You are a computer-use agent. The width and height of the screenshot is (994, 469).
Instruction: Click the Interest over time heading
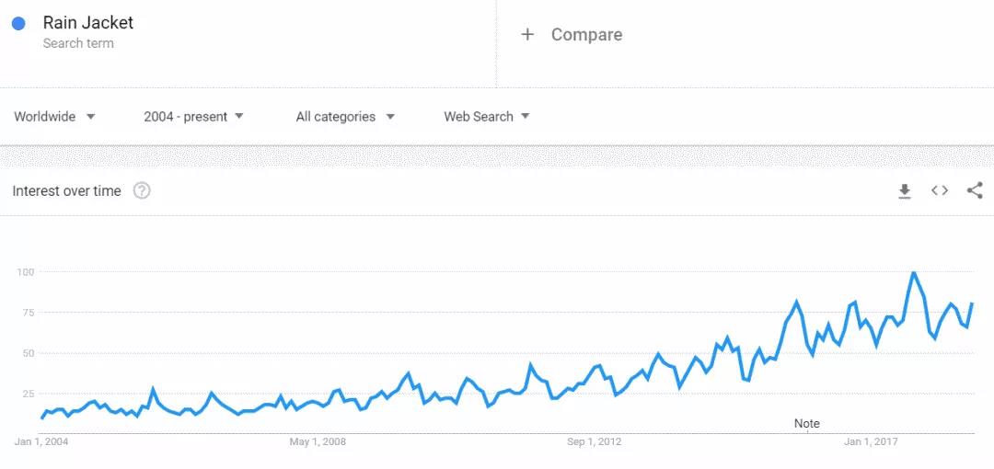pyautogui.click(x=66, y=191)
